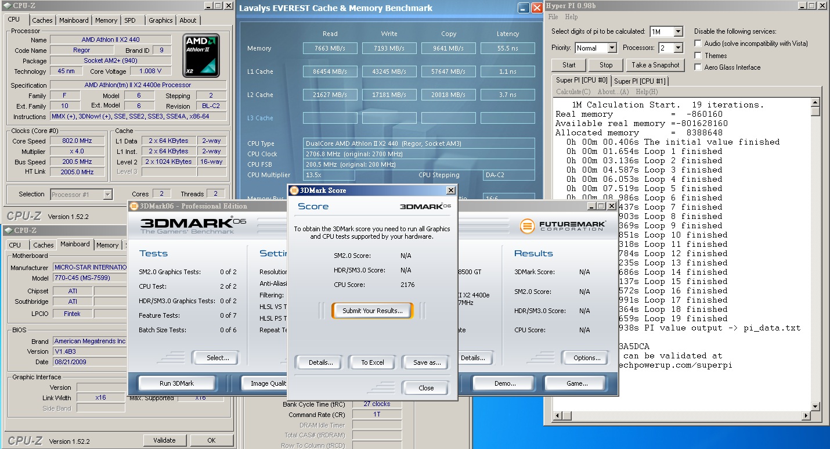Enable the Audio service checkbox in Hyper PI
The width and height of the screenshot is (830, 449).
point(698,44)
